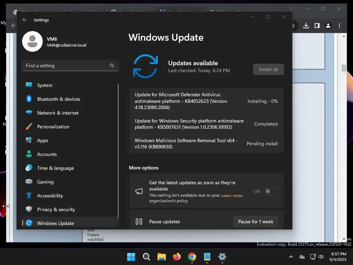Click the search magnifier in Find a setting
Screen dimensions: 353x265
[x=112, y=66]
